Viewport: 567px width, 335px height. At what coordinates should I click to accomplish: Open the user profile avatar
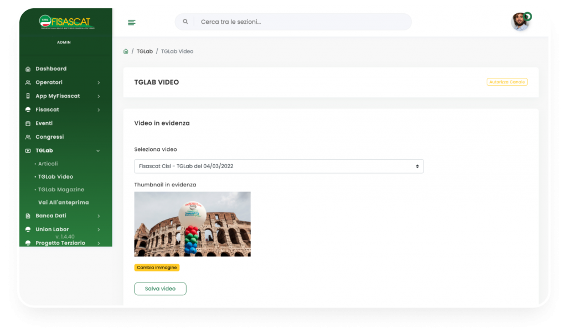[520, 22]
